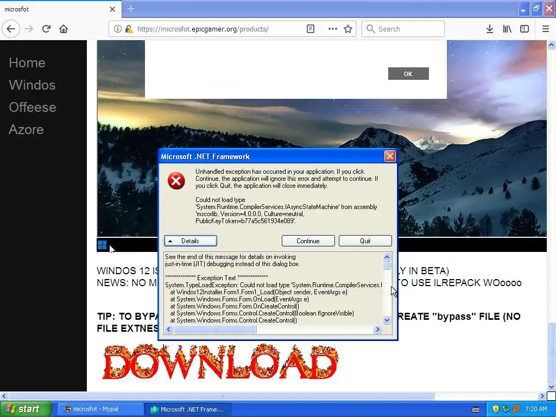Open a new browser tab

(x=130, y=9)
